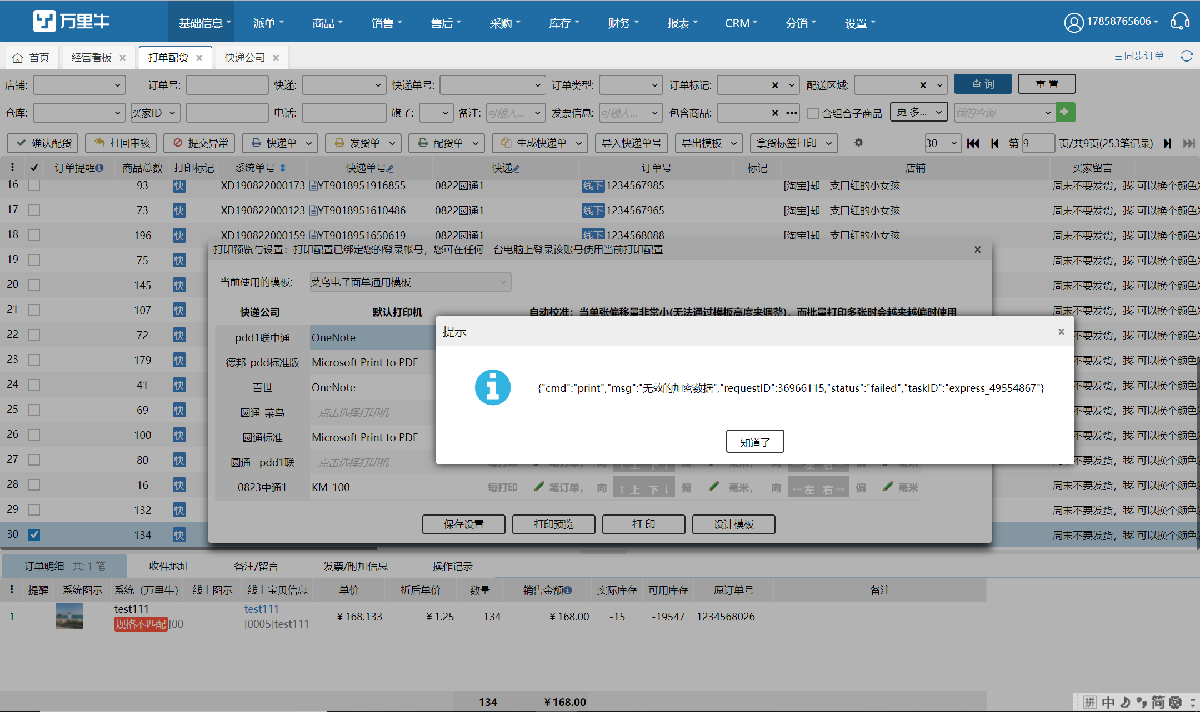The height and width of the screenshot is (712, 1200).
Task: Go to previous page icon
Action: pyautogui.click(x=994, y=143)
